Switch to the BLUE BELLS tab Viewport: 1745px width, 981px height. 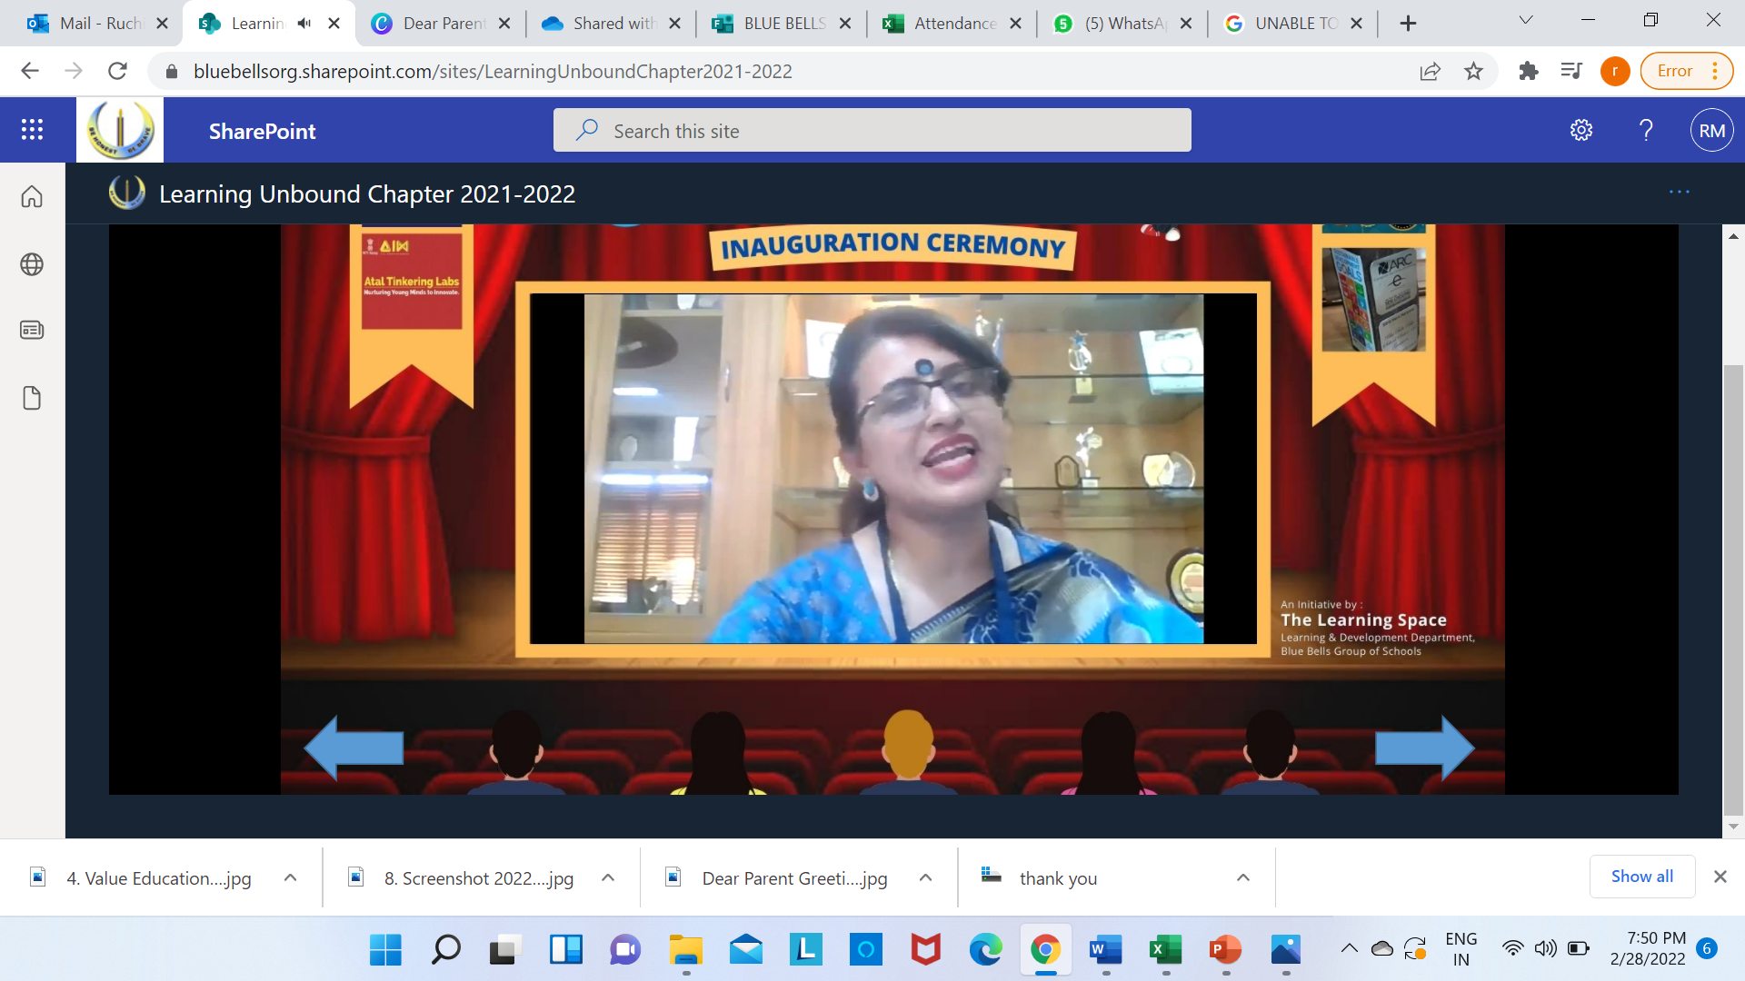(783, 24)
